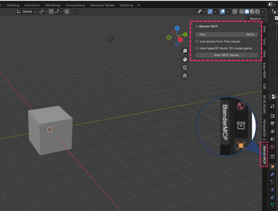Open the View Layer properties icon
278x211 pixels.
click(x=273, y=131)
